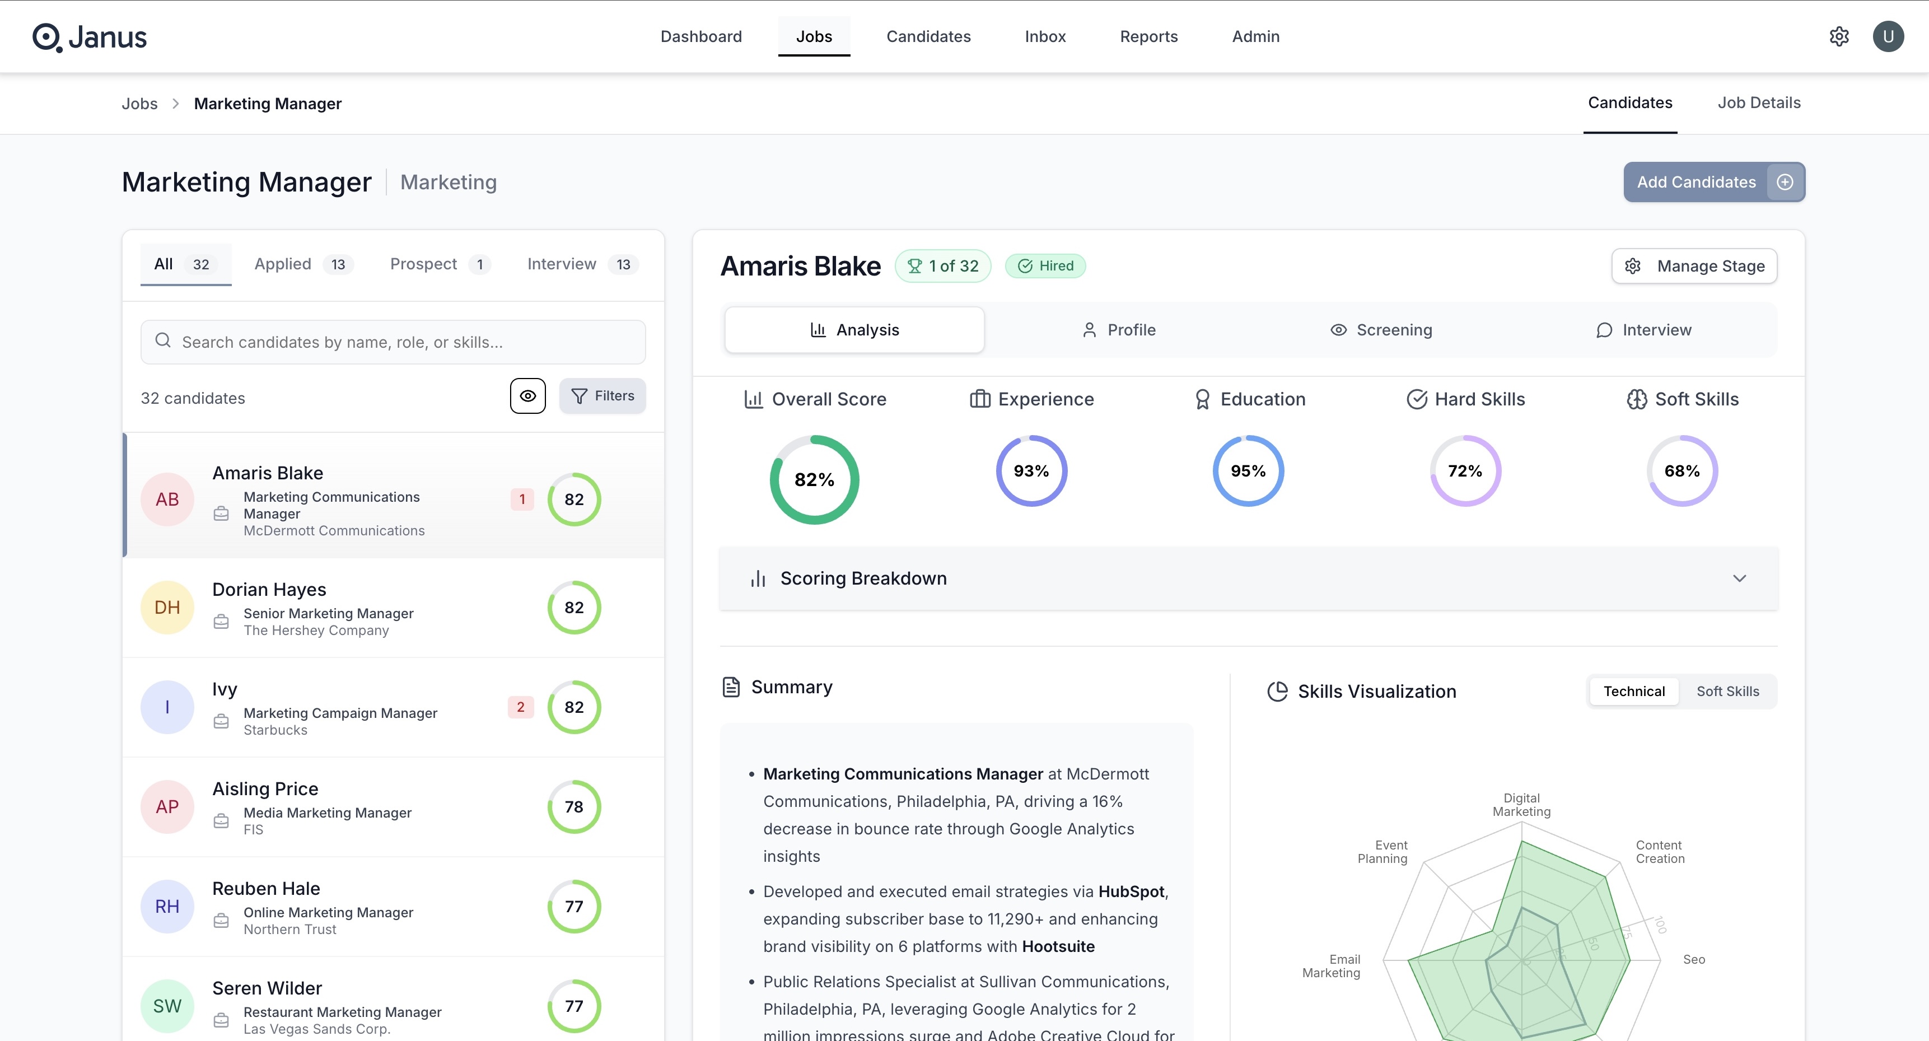The height and width of the screenshot is (1041, 1929).
Task: Open the Inbox menu item
Action: point(1045,36)
